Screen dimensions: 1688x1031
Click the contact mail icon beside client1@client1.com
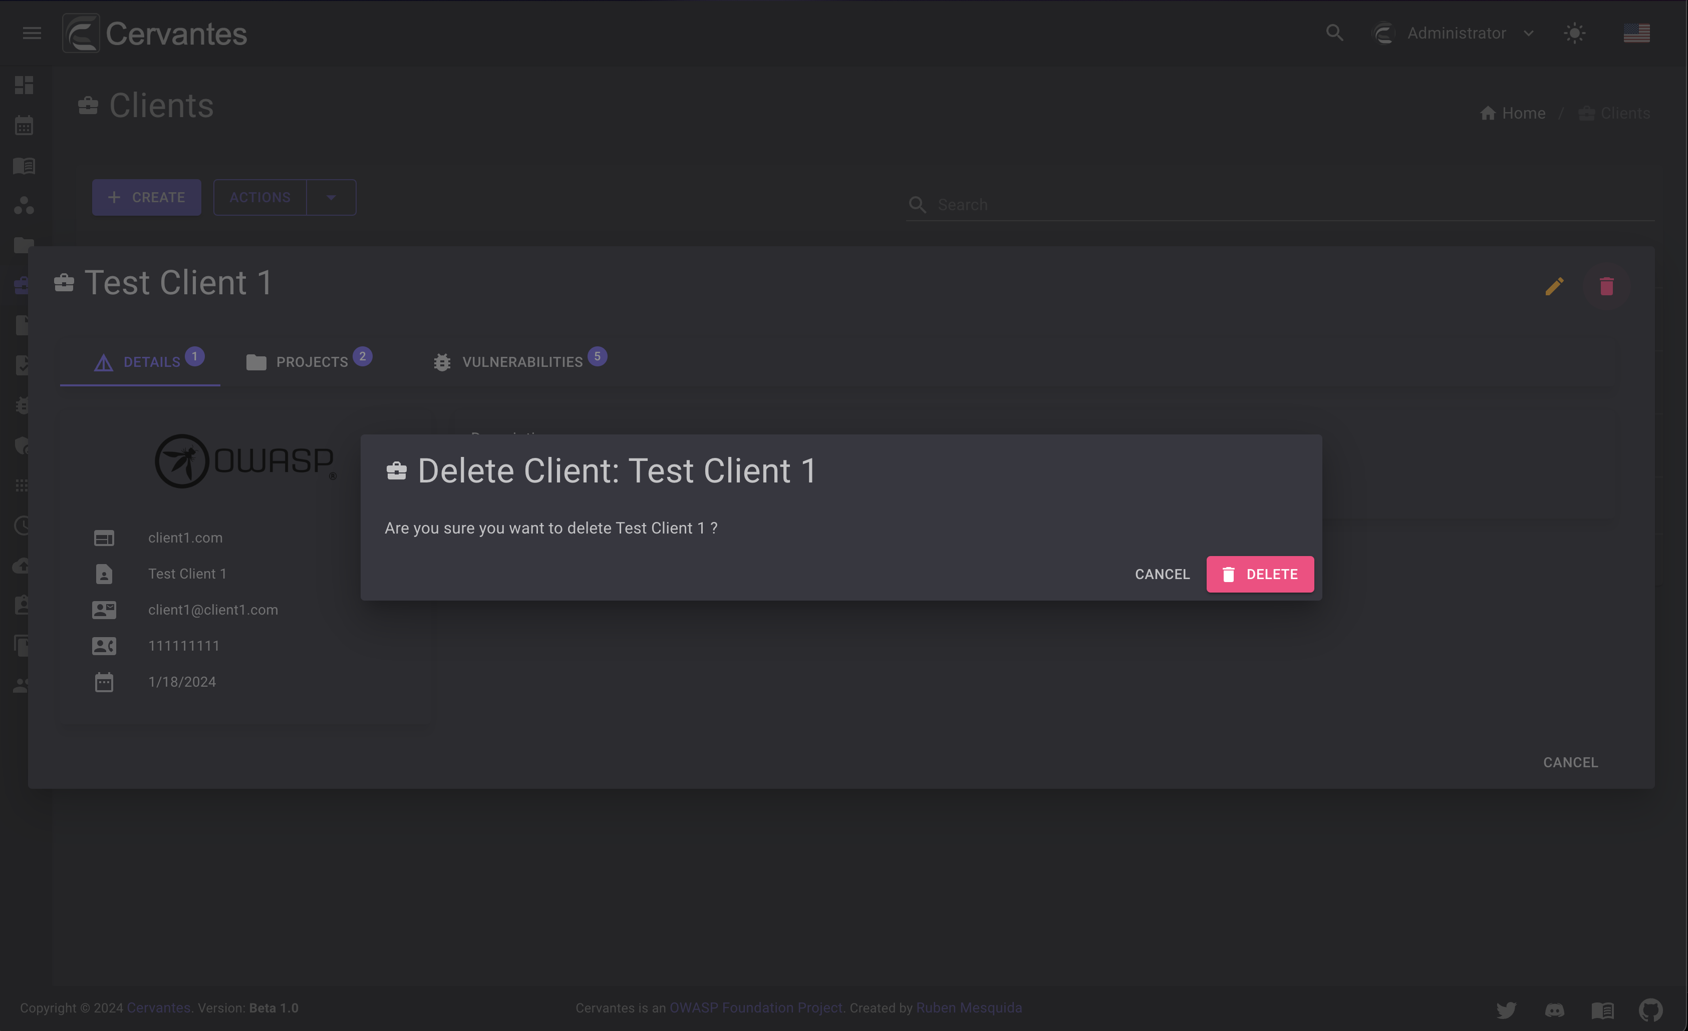(x=104, y=610)
